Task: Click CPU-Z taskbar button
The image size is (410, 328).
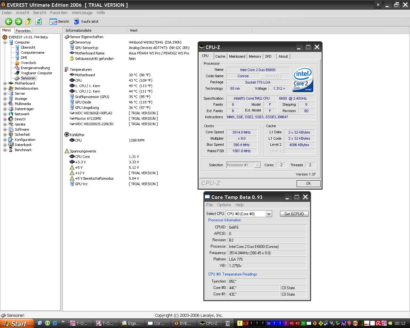Action: pyautogui.click(x=209, y=324)
